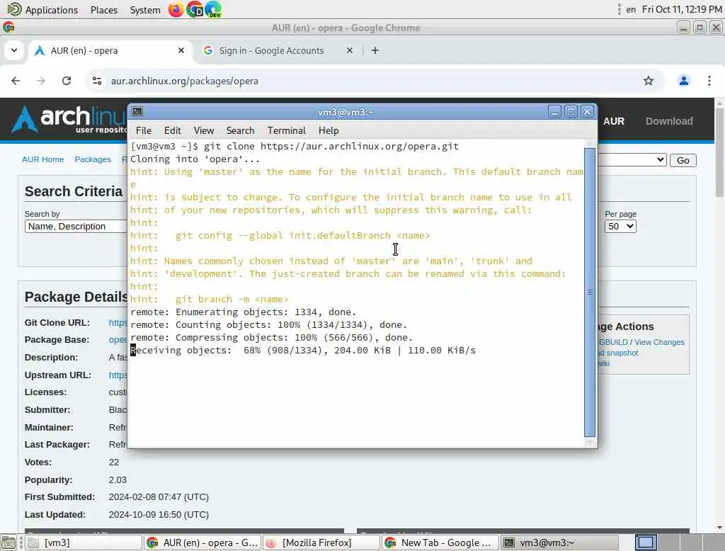Click the terminal window menu icon
The height and width of the screenshot is (551, 725).
[x=137, y=111]
